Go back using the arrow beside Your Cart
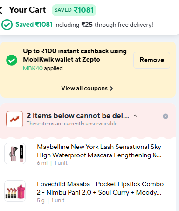 1,10
